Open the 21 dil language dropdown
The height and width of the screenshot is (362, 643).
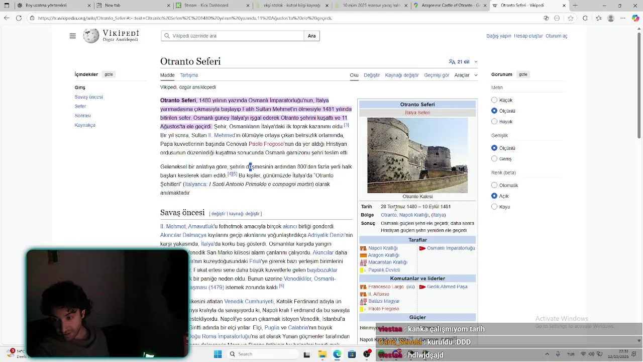(463, 61)
